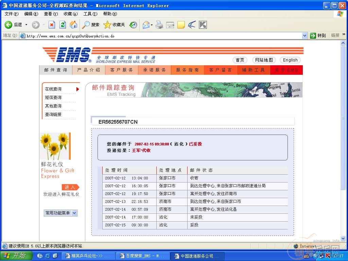
Task: Refresh the page with the Refresh icon
Action: 63,25
